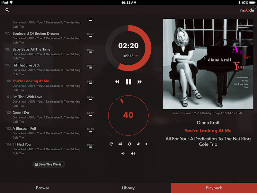Click the volume knob showing 40
The width and height of the screenshot is (257, 193).
[128, 115]
